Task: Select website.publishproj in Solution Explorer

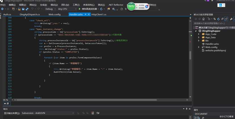Action: pyautogui.click(x=215, y=50)
